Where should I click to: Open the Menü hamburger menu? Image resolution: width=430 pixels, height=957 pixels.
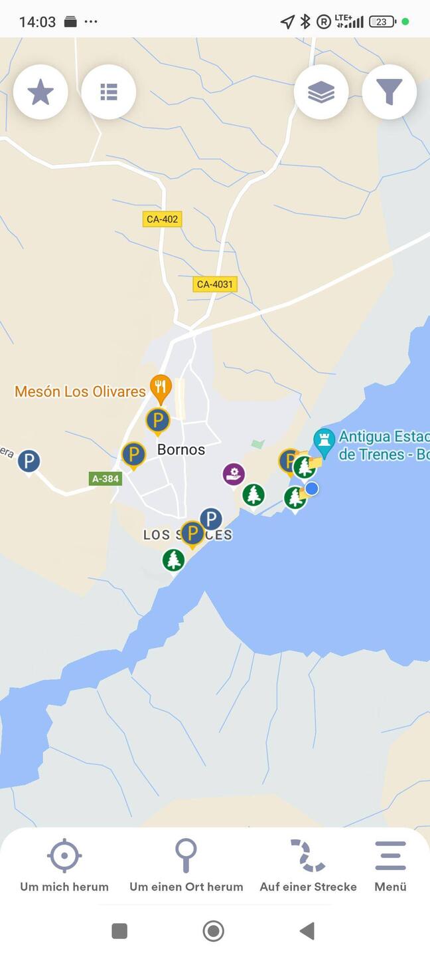390,866
